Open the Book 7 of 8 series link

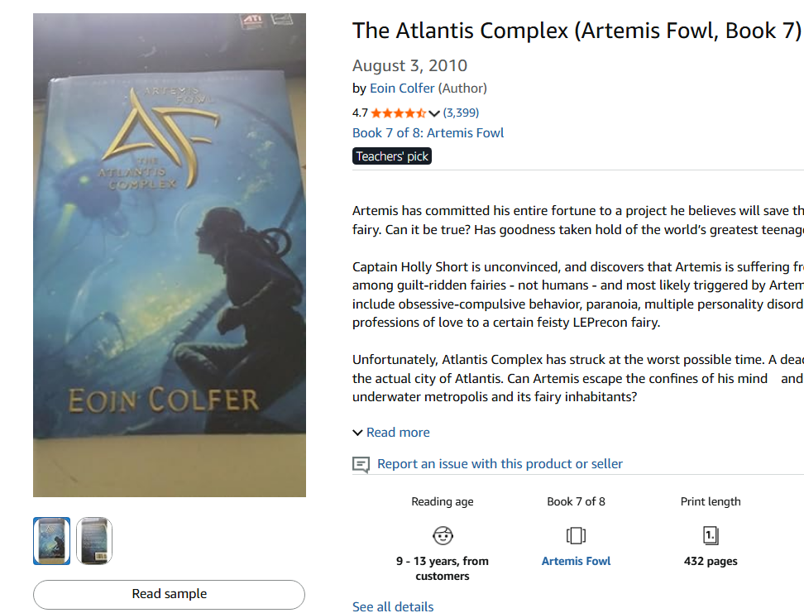428,133
